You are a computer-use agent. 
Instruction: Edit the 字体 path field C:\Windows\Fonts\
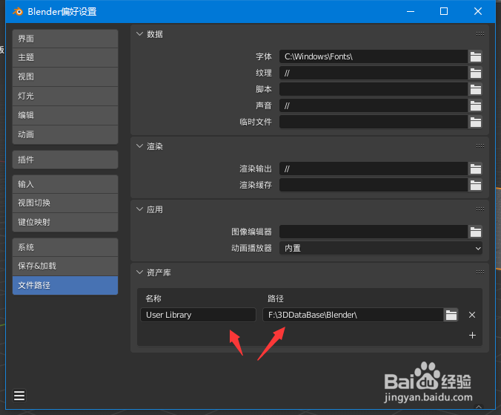click(374, 56)
